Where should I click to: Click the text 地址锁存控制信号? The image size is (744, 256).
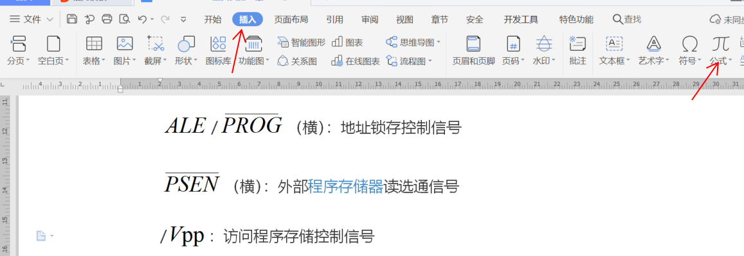(401, 128)
